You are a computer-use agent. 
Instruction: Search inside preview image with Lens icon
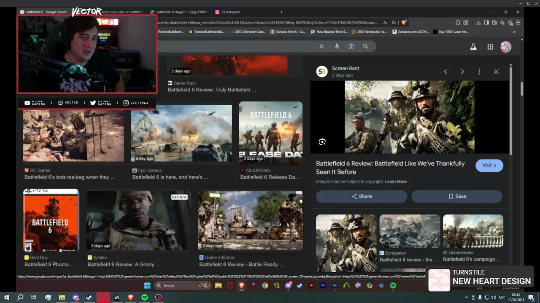(322, 142)
